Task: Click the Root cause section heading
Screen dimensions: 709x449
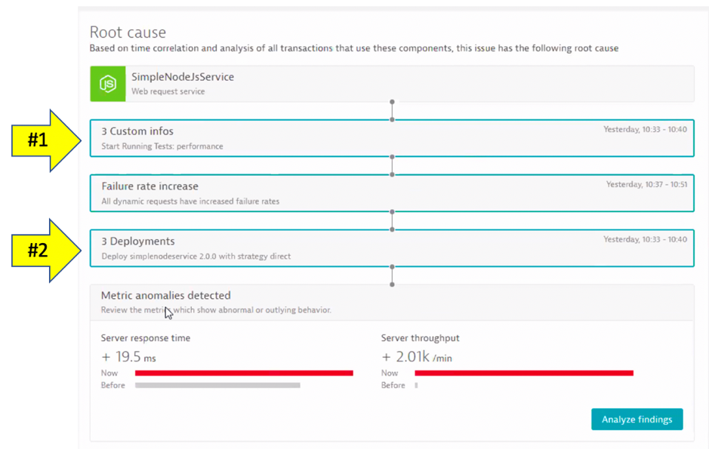Action: tap(127, 32)
